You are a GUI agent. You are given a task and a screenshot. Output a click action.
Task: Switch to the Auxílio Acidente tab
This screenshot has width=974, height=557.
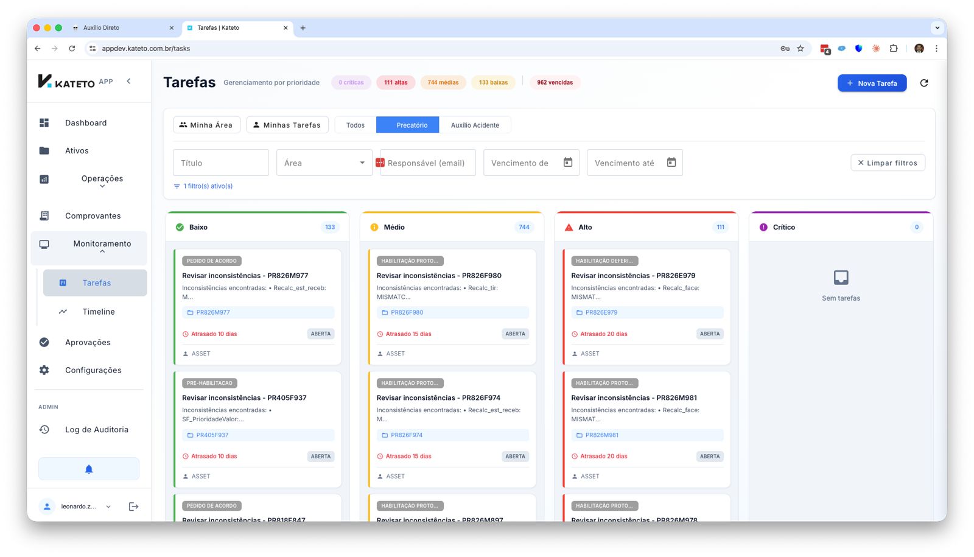pos(475,125)
